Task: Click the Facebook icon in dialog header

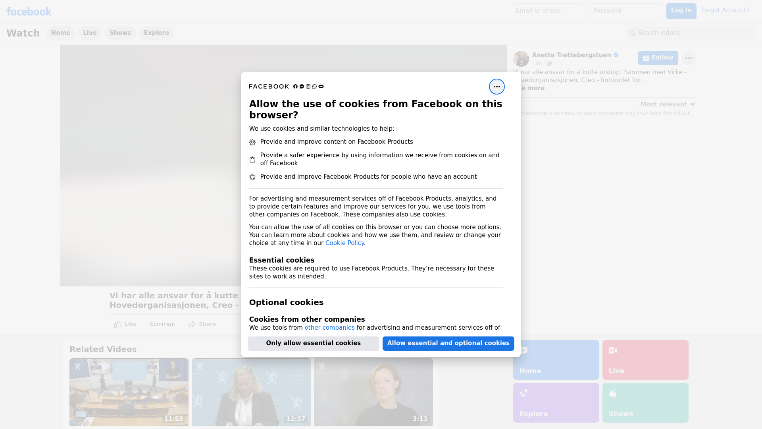Action: (x=295, y=87)
